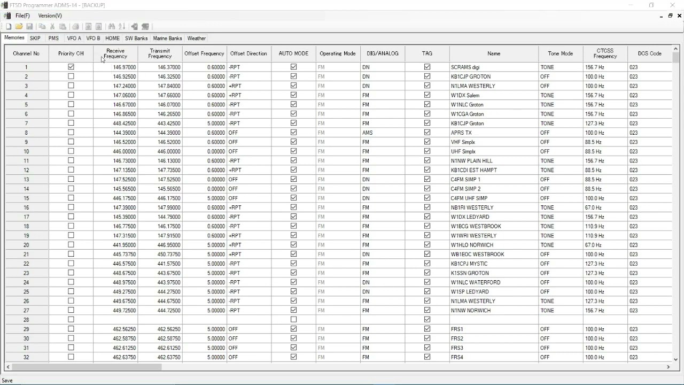Click the AMS cell in channel 8
Viewport: 684px width, 385px height.
(x=383, y=133)
